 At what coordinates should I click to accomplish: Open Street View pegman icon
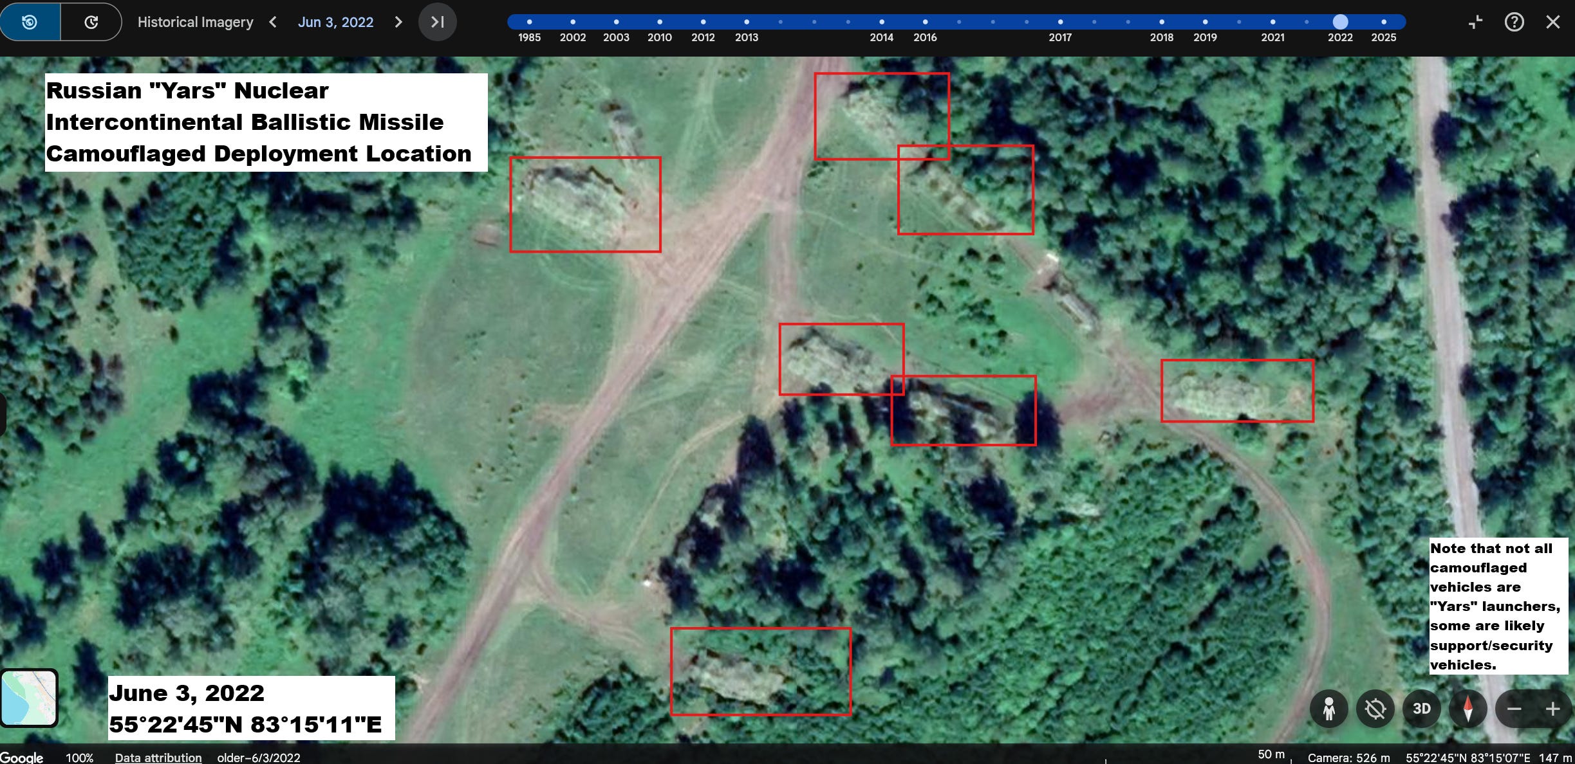pos(1328,709)
